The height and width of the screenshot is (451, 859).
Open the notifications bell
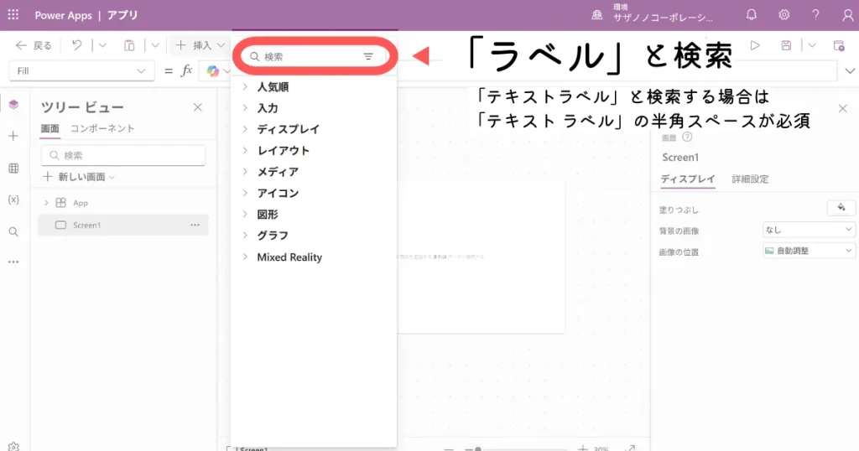click(x=751, y=15)
